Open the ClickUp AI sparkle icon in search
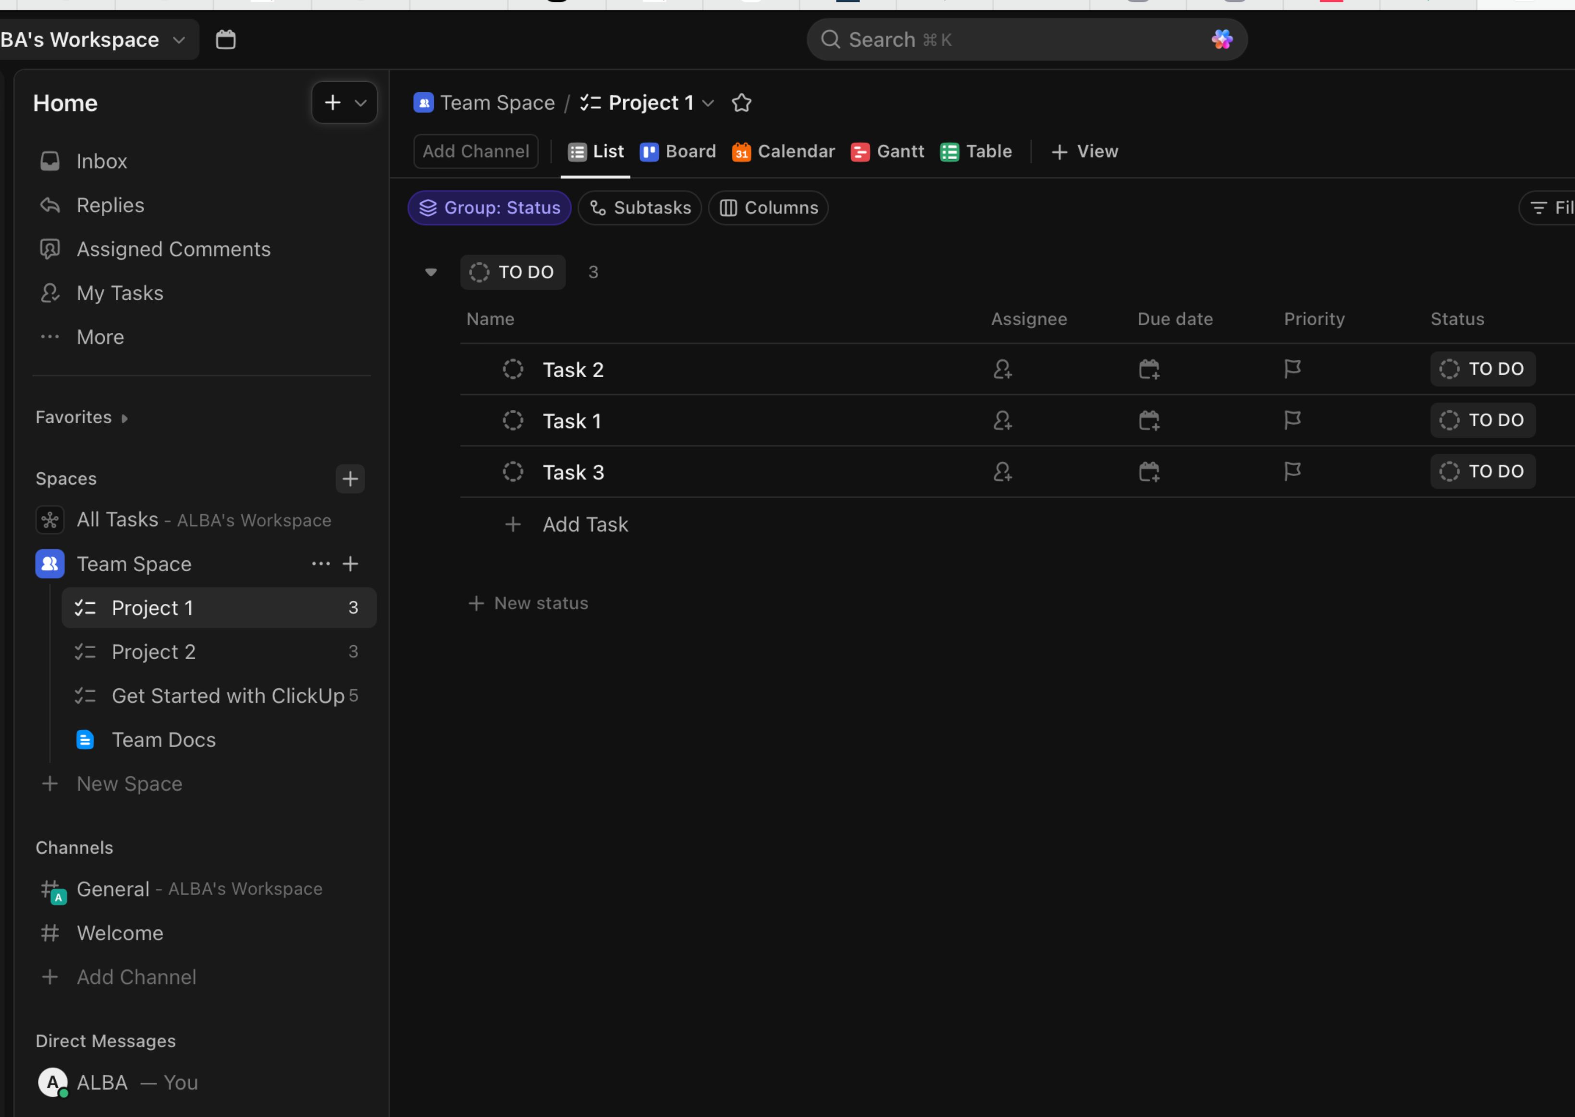Viewport: 1575px width, 1117px height. [x=1221, y=39]
